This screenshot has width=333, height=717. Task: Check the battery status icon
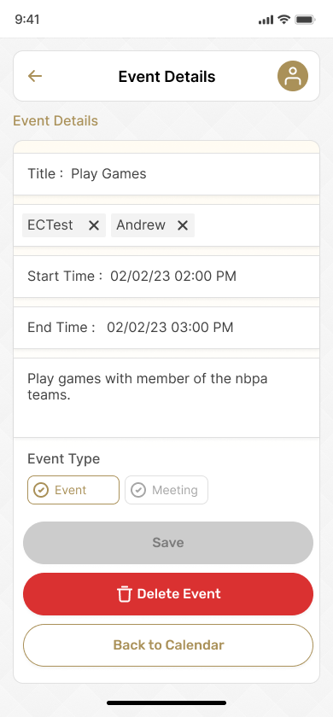click(x=305, y=20)
